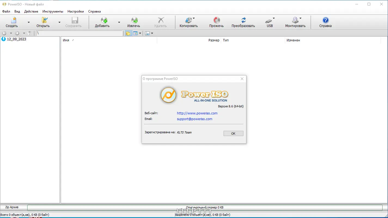This screenshot has width=388, height=218.
Task: Click the pane layout icon
Action: [x=147, y=33]
